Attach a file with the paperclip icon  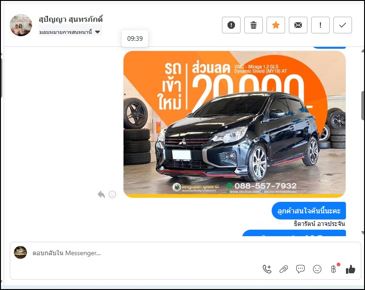(284, 269)
